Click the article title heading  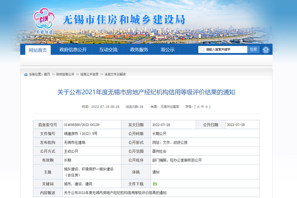[146, 92]
